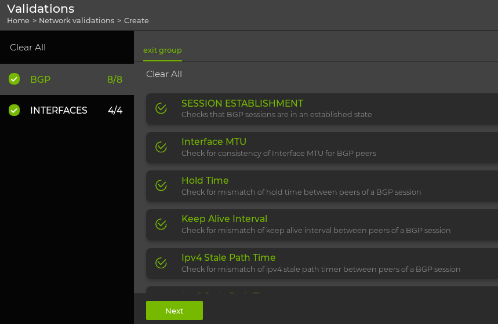Click the 8/8 count beside BGP

(115, 79)
